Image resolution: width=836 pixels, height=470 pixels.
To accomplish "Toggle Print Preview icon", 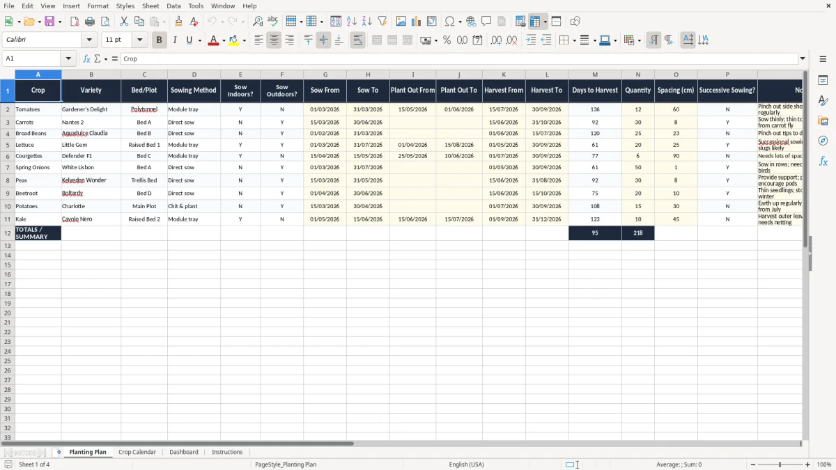I will click(x=105, y=22).
